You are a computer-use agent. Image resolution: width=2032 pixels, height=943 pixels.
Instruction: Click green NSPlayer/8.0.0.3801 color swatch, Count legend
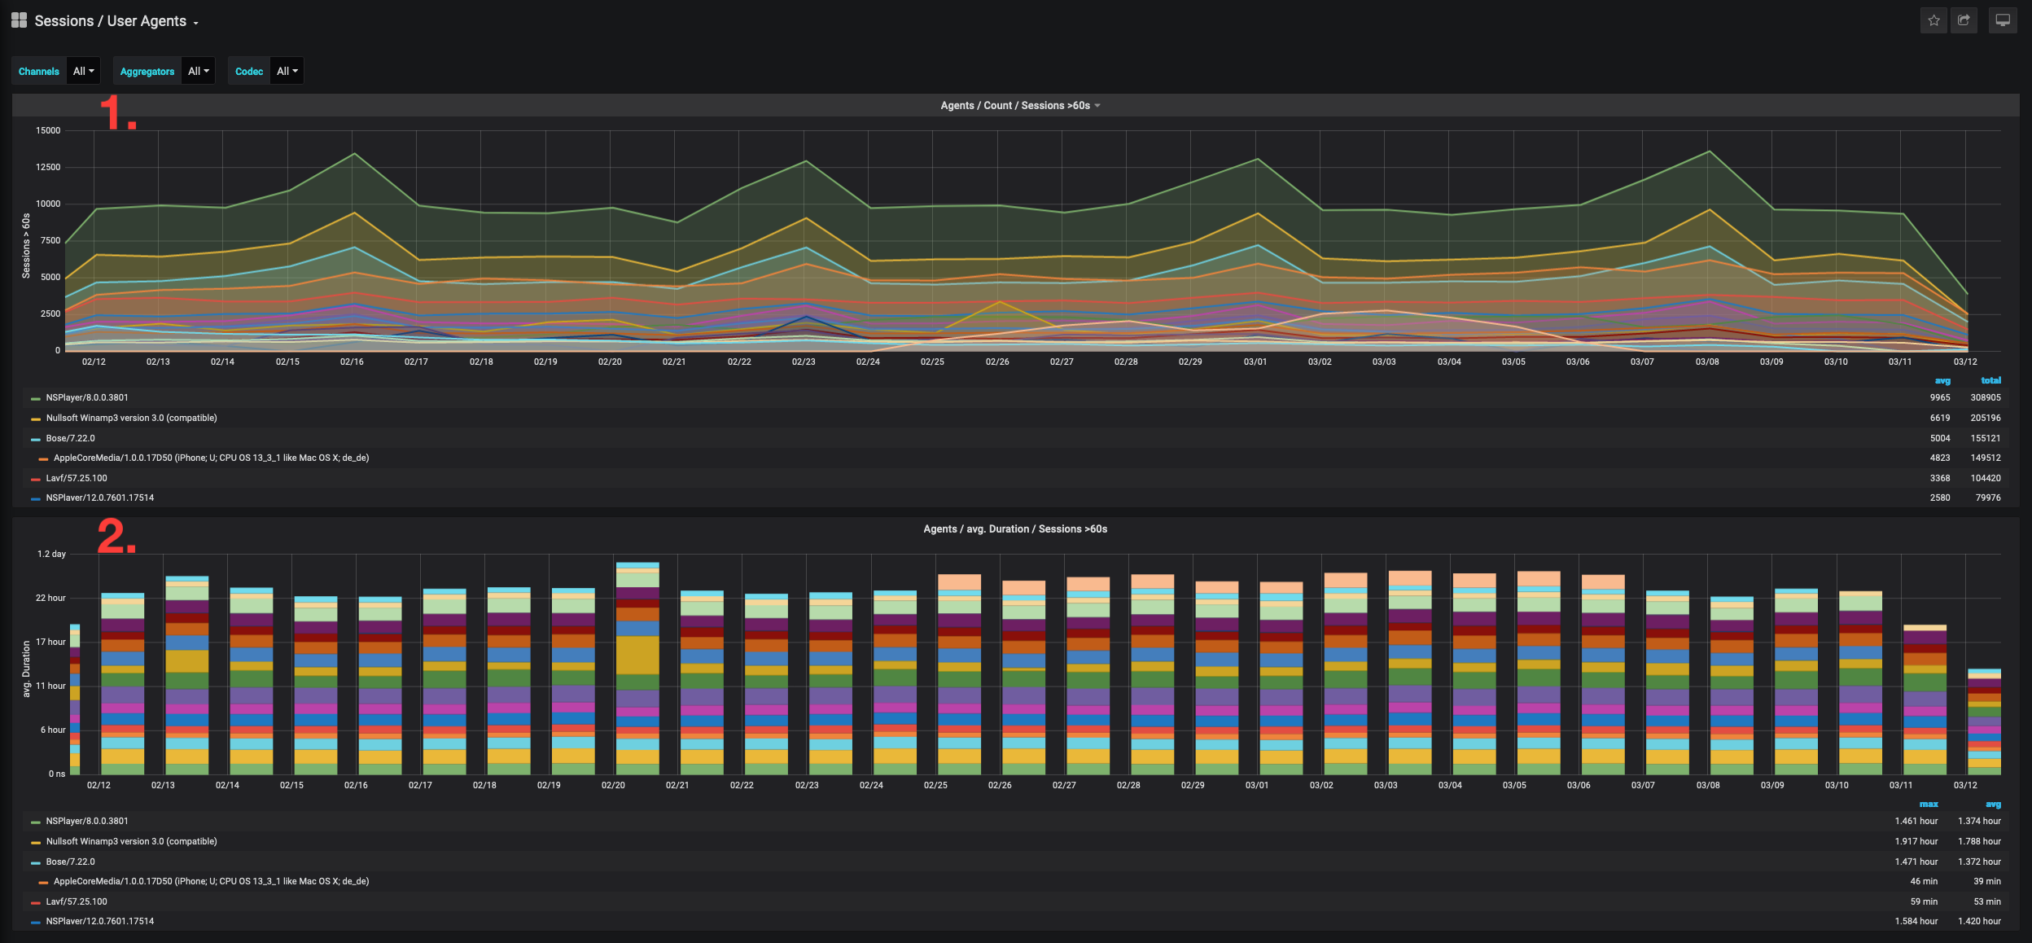pos(36,399)
